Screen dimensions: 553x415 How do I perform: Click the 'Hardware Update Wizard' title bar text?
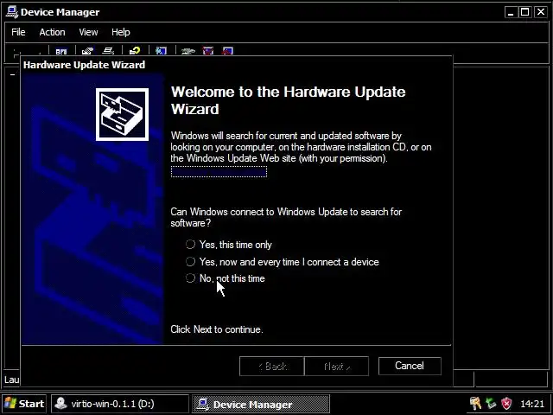click(x=84, y=65)
